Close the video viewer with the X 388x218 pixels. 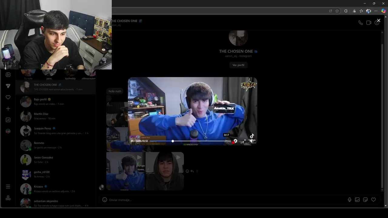[379, 21]
